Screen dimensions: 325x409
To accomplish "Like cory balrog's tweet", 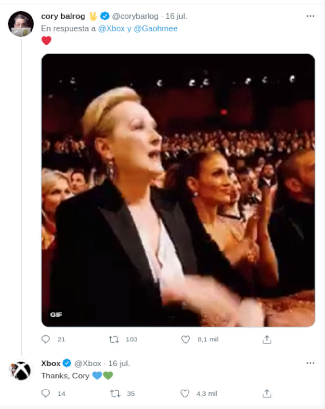I will [186, 339].
